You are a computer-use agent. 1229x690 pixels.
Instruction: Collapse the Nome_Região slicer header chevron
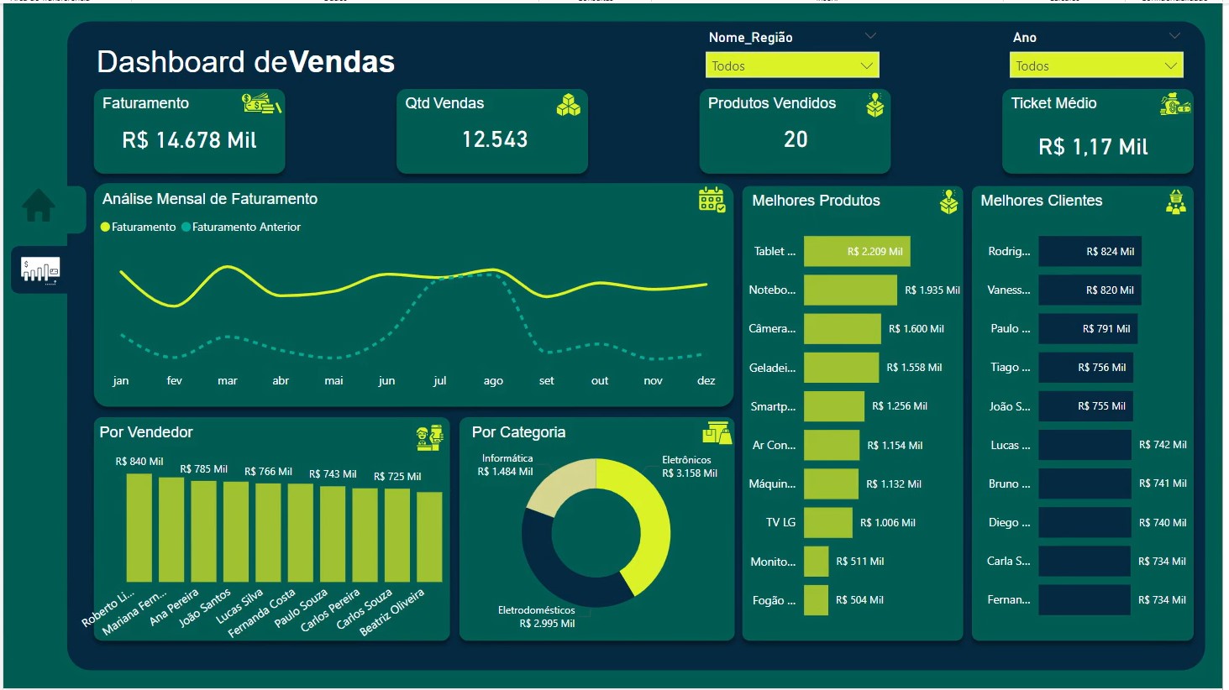870,36
